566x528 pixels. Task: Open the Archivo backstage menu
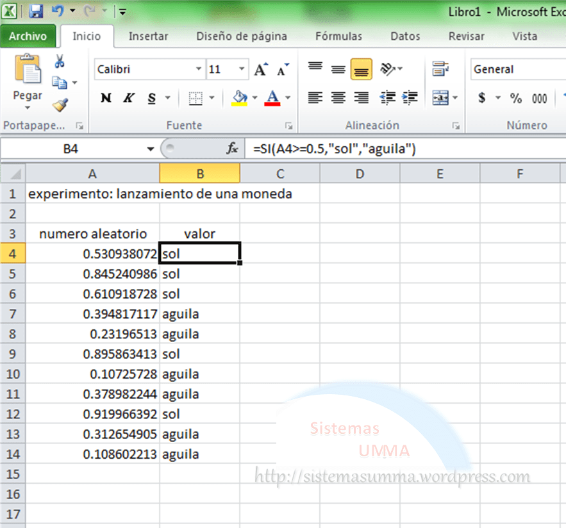[28, 37]
